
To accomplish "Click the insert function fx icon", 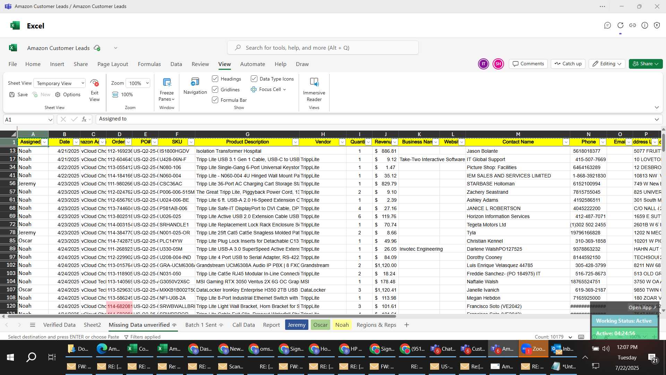I will pyautogui.click(x=84, y=119).
